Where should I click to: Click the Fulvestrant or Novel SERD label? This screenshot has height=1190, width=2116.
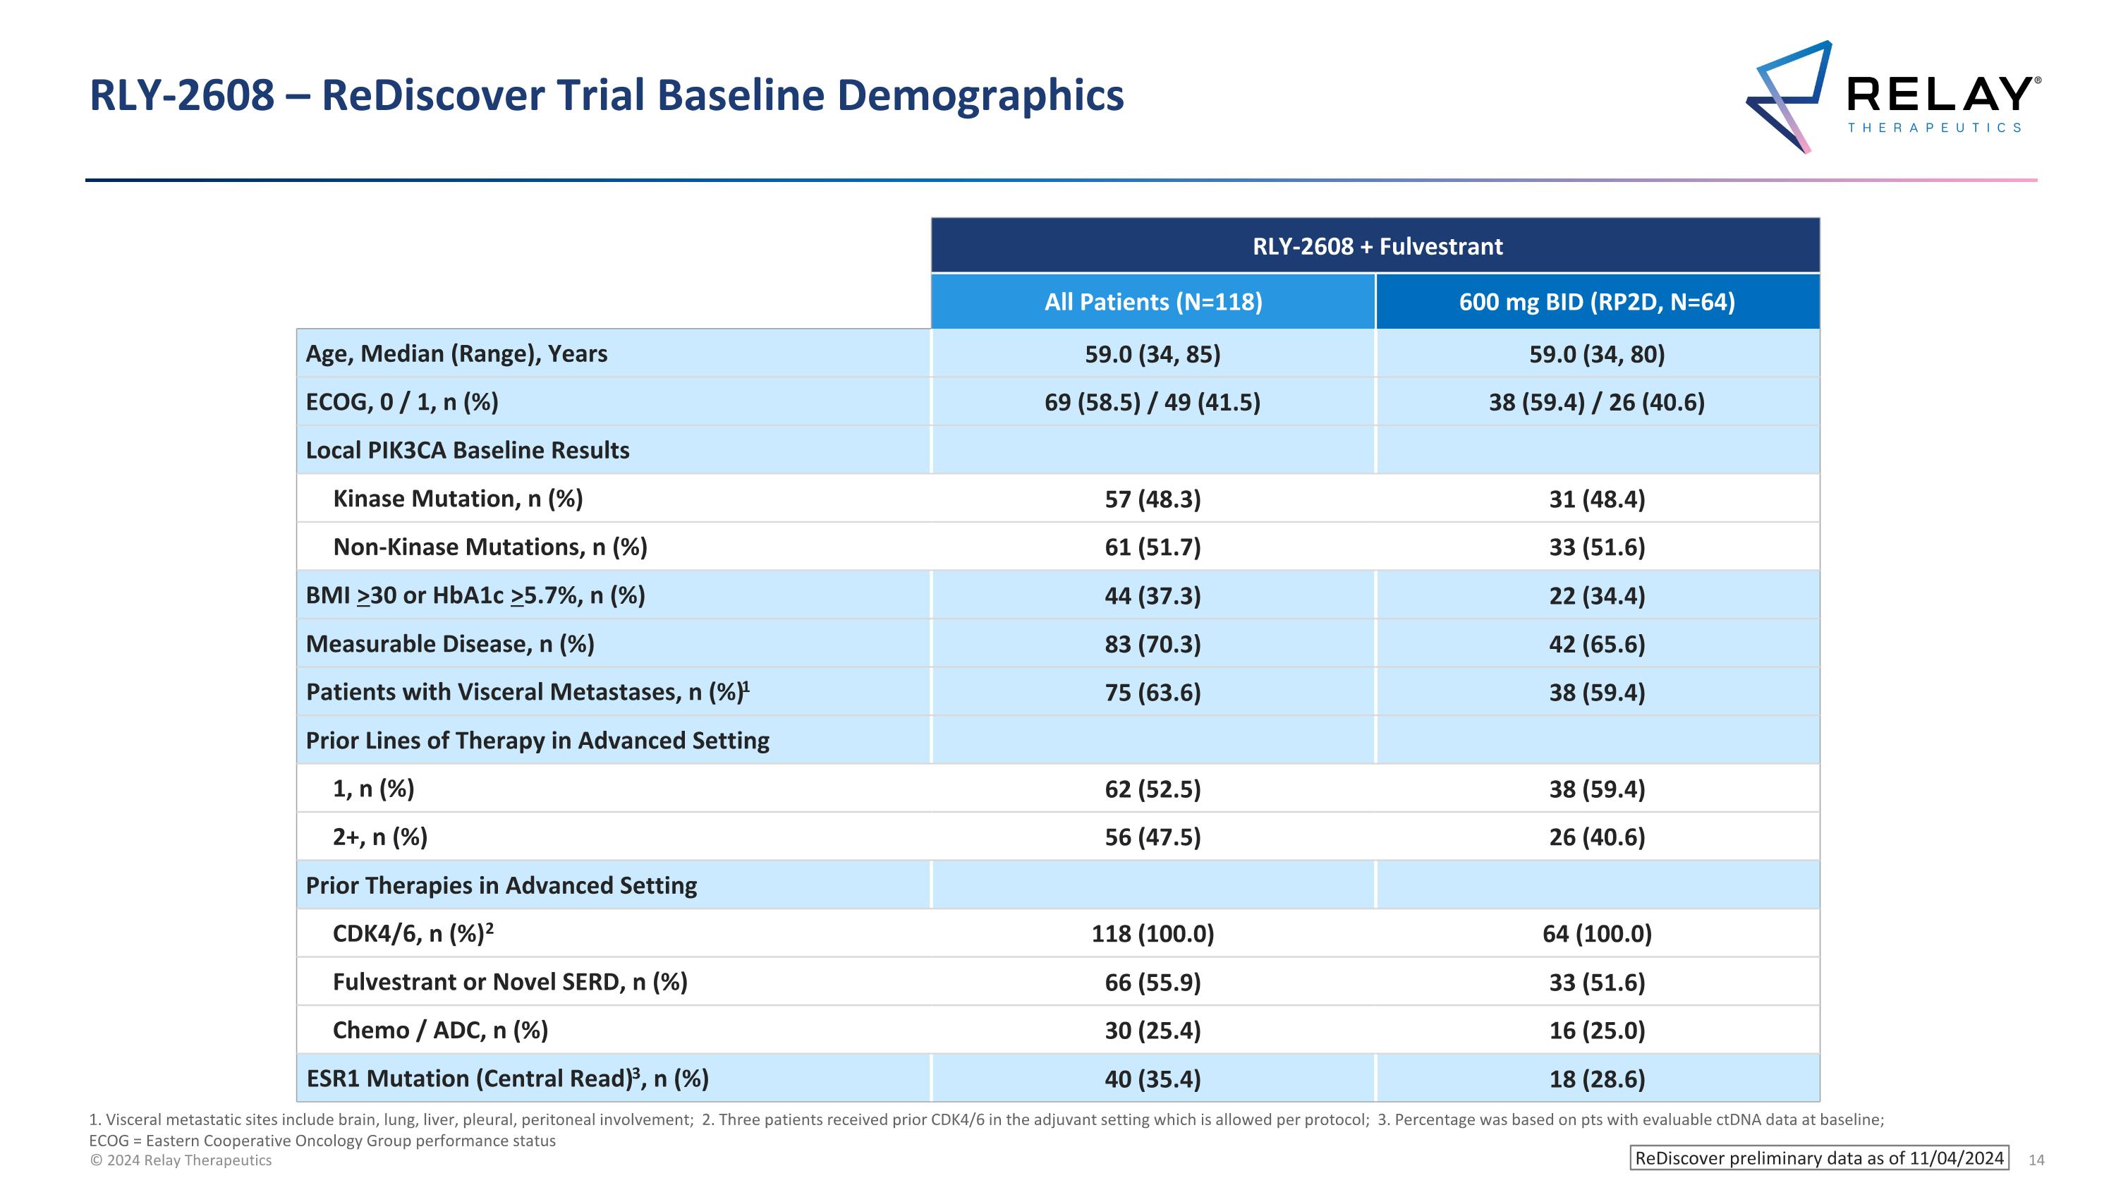coord(509,982)
